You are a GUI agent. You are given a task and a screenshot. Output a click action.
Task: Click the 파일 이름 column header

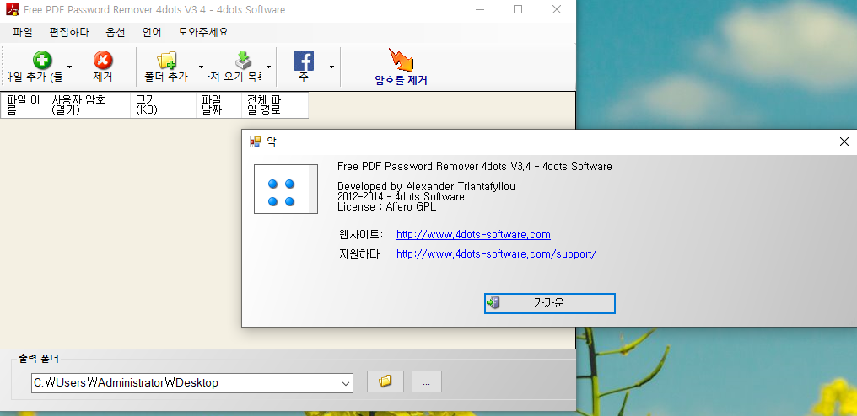pyautogui.click(x=24, y=104)
